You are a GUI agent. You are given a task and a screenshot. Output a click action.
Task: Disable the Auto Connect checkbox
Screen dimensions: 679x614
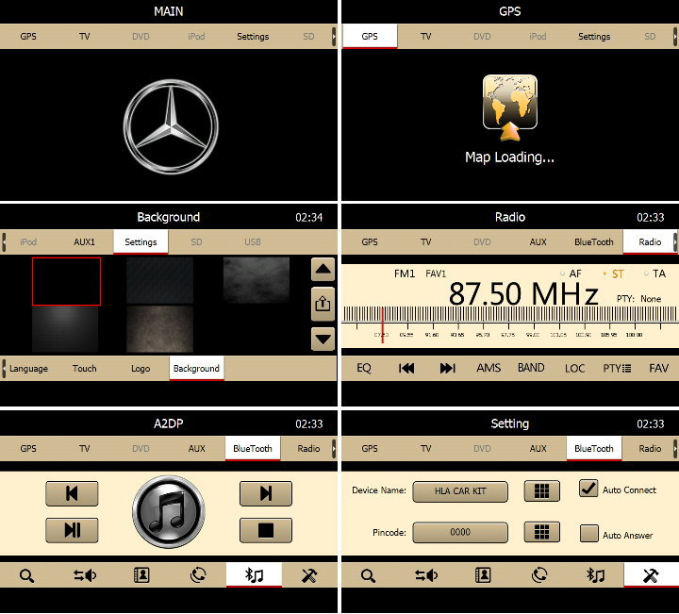pyautogui.click(x=588, y=489)
